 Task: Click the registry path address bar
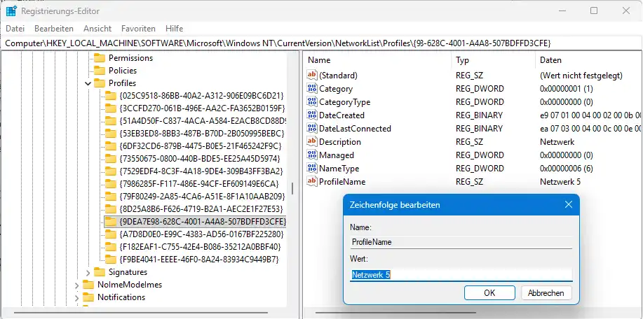coord(321,43)
